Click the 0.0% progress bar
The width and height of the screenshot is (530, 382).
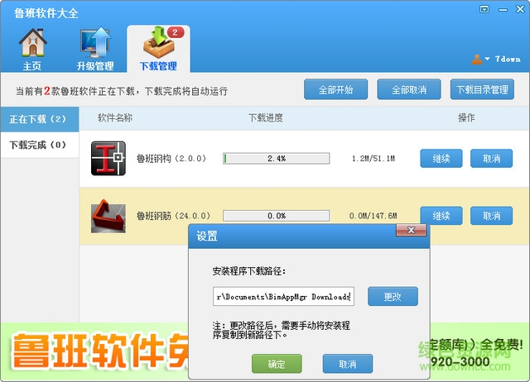[276, 216]
